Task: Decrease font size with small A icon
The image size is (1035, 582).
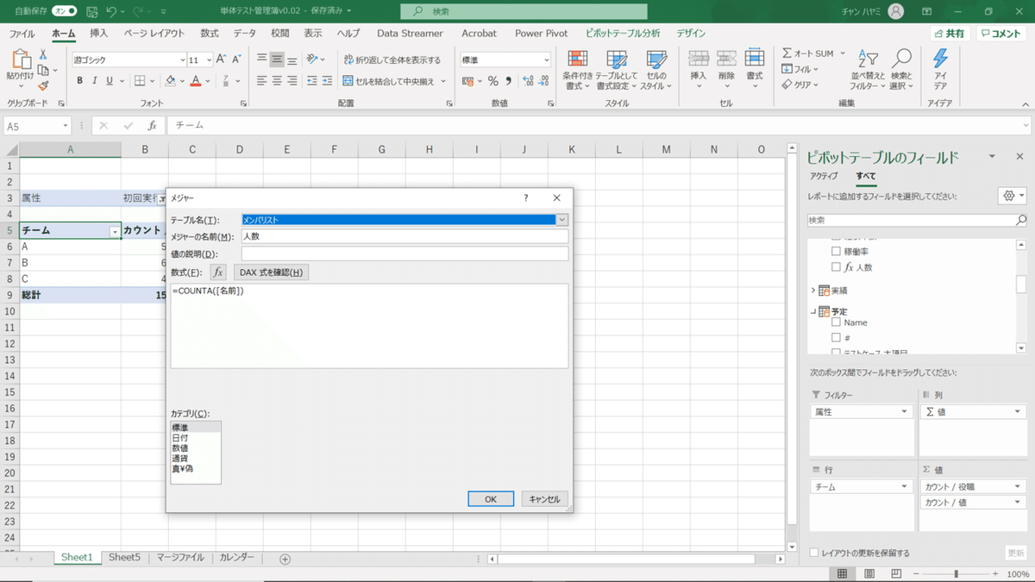Action: pyautogui.click(x=236, y=59)
